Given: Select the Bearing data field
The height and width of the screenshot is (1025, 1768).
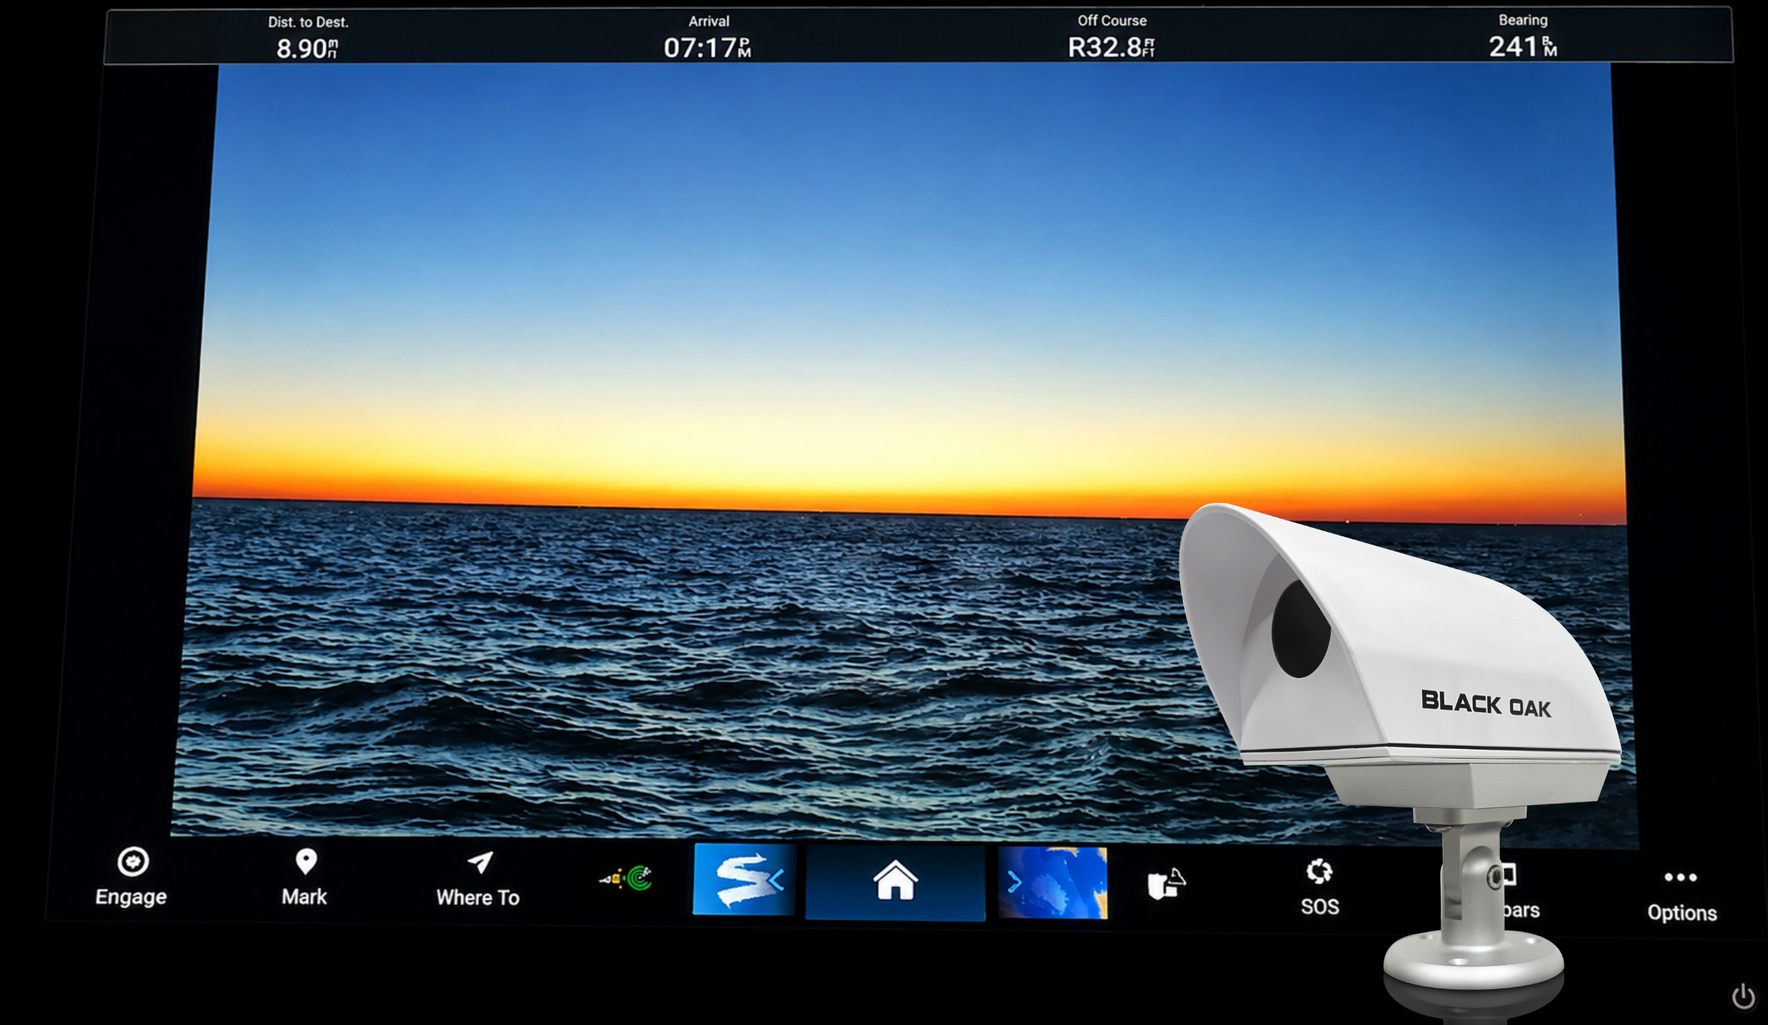Looking at the screenshot, I should click(1523, 36).
